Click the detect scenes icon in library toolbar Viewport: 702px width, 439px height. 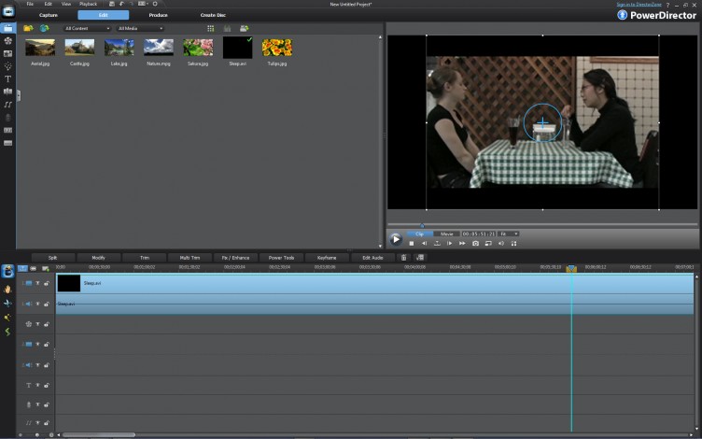pos(228,28)
